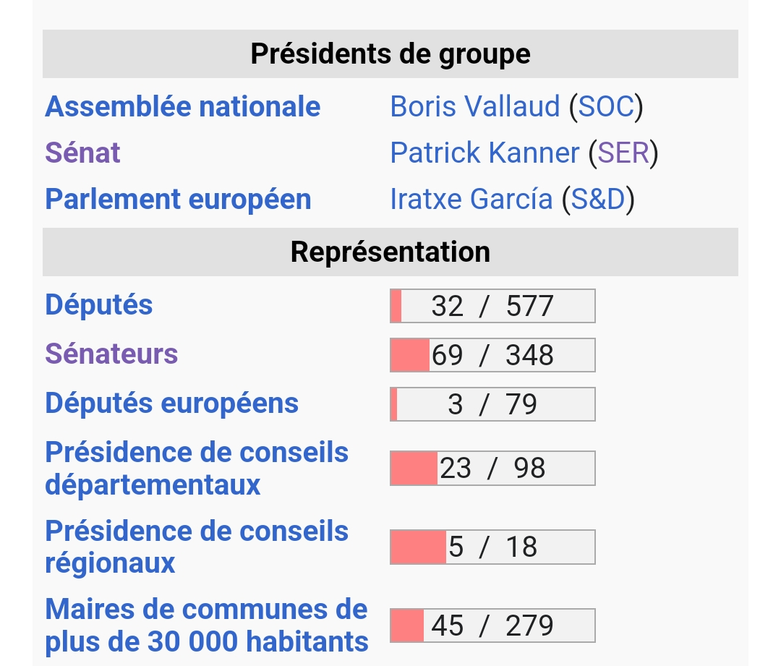
Task: Click the SOC group link
Action: point(606,106)
